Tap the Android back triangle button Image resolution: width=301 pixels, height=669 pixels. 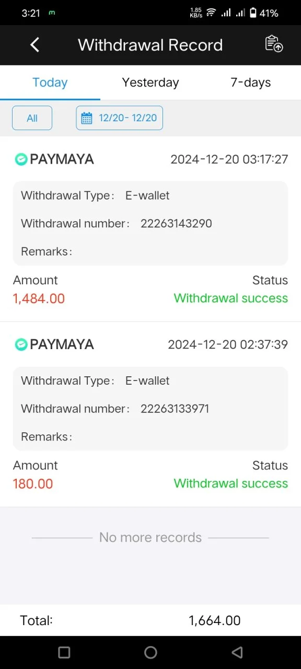237,652
